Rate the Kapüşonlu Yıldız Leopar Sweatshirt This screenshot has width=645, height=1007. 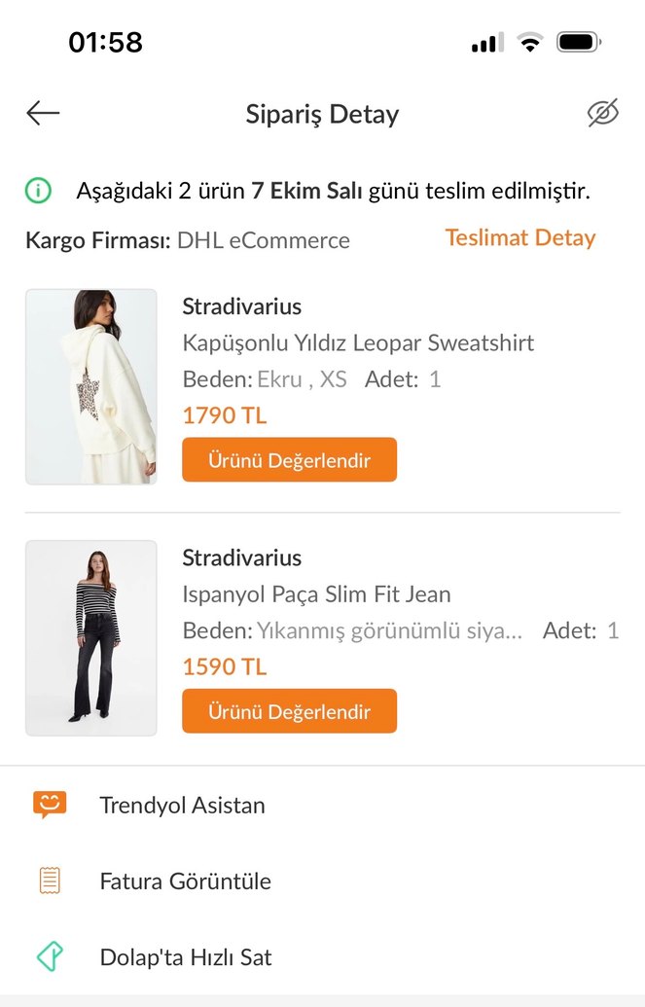(x=289, y=460)
